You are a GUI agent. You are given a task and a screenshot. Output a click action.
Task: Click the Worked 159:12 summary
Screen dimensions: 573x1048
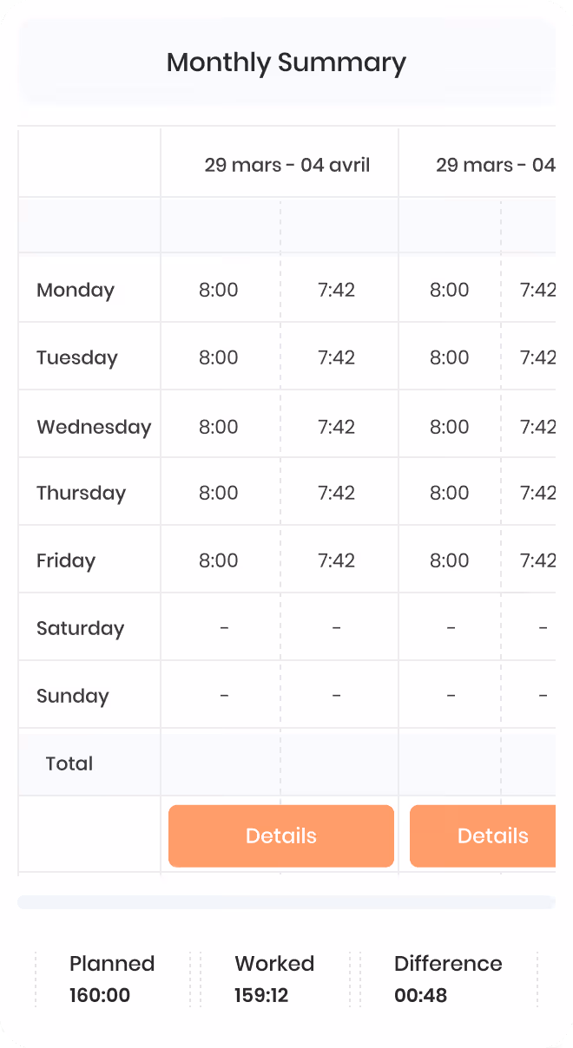coord(274,979)
